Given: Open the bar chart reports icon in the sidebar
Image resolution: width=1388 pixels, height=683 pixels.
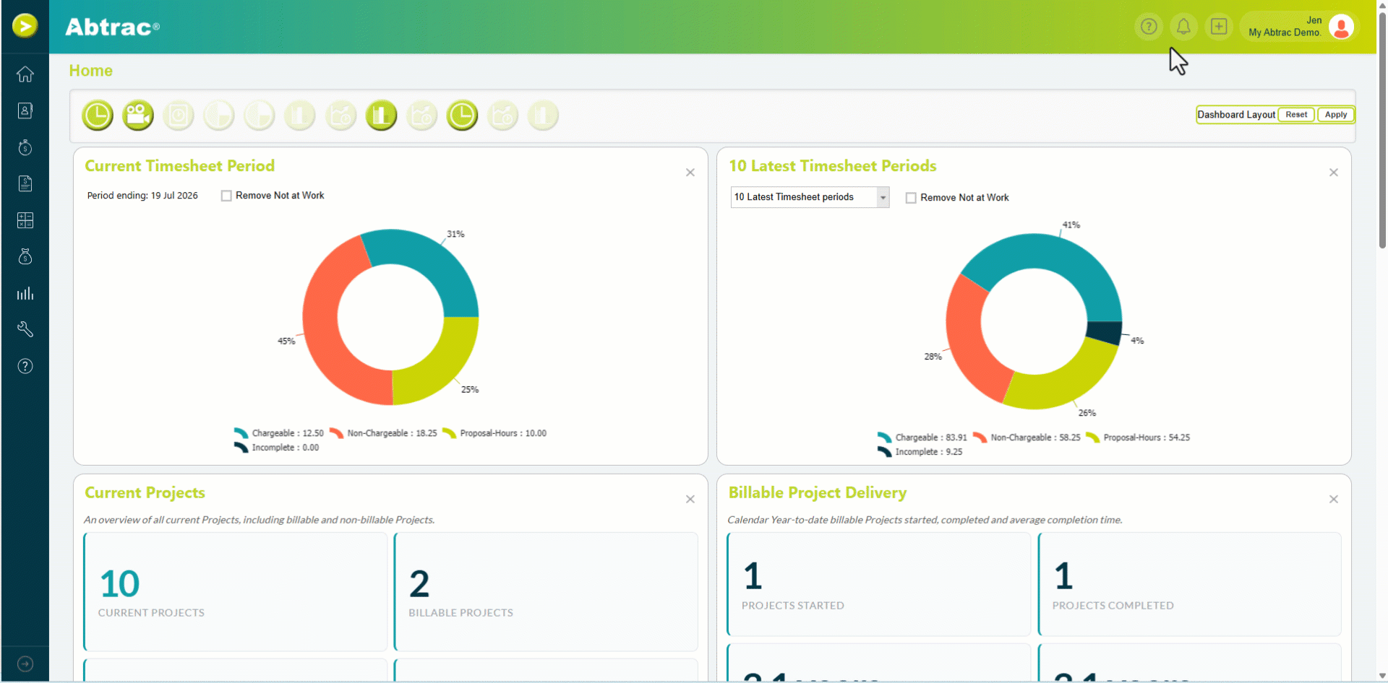Looking at the screenshot, I should point(25,293).
